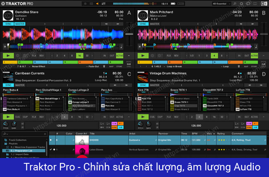269x177 pixels.
Task: Shift loop sizes right arrow Deck B
Action: tap(227, 56)
